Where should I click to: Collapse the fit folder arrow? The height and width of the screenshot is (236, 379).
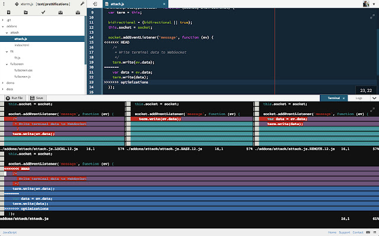pos(7,51)
